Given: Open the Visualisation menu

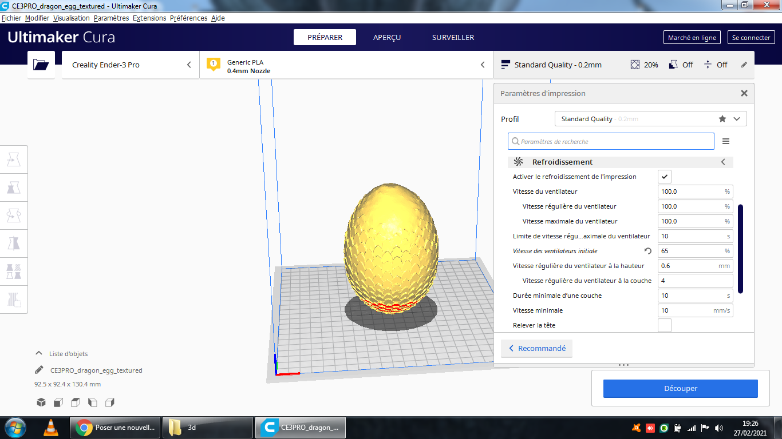Looking at the screenshot, I should coord(72,18).
